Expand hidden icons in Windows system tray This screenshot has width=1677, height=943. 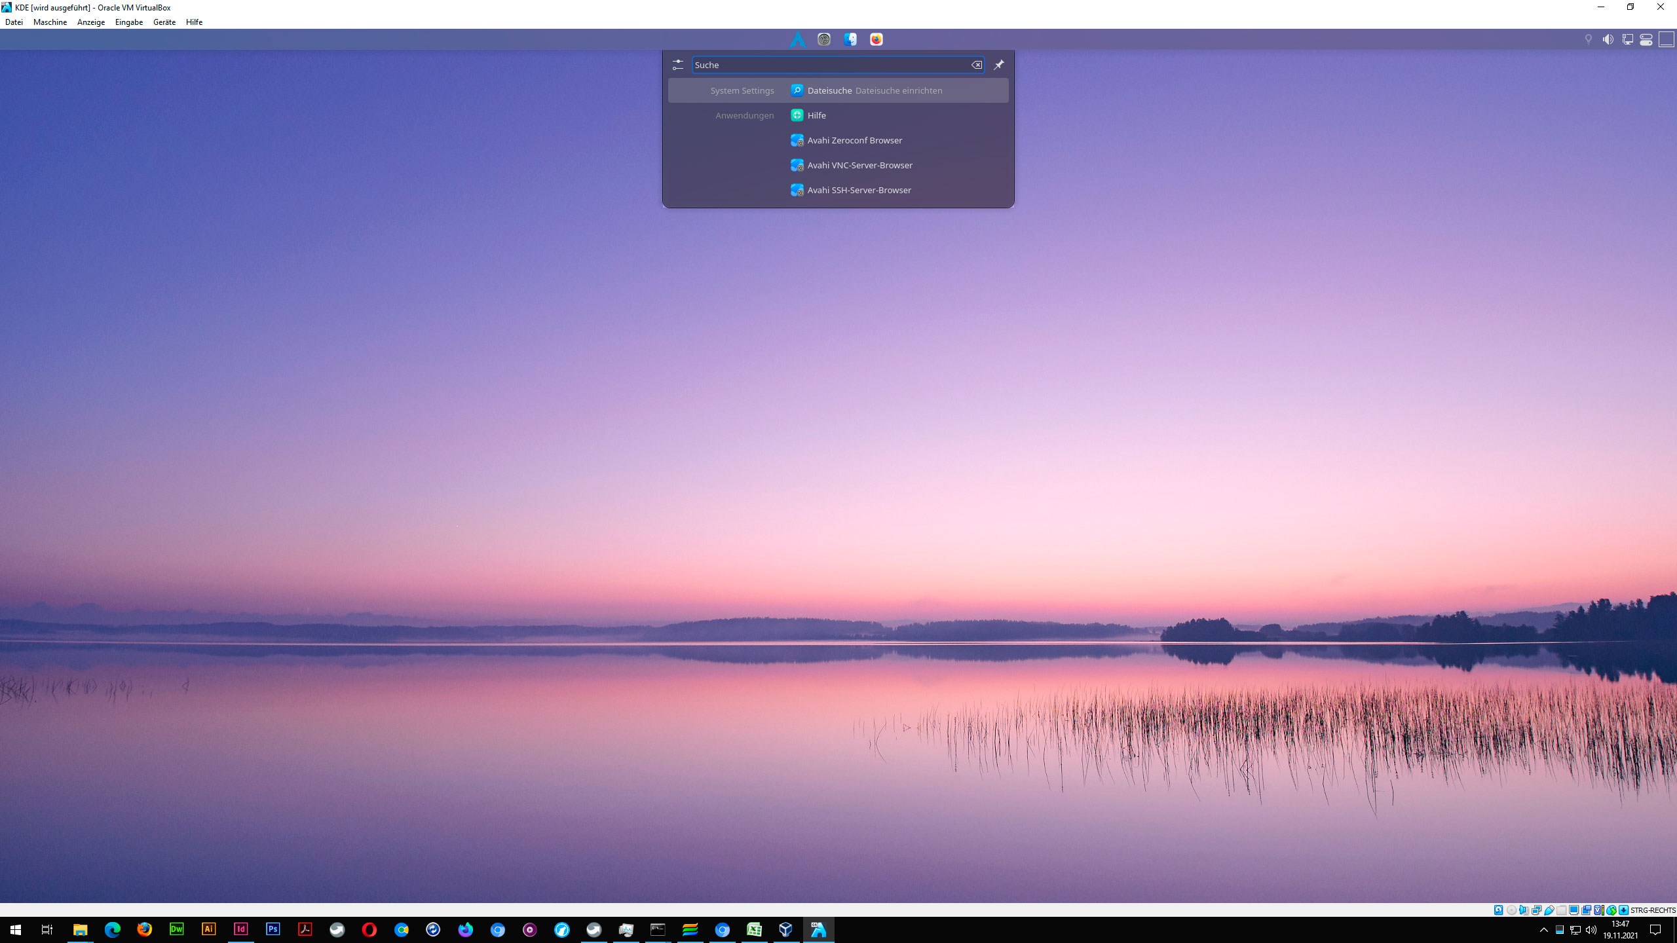pyautogui.click(x=1544, y=930)
